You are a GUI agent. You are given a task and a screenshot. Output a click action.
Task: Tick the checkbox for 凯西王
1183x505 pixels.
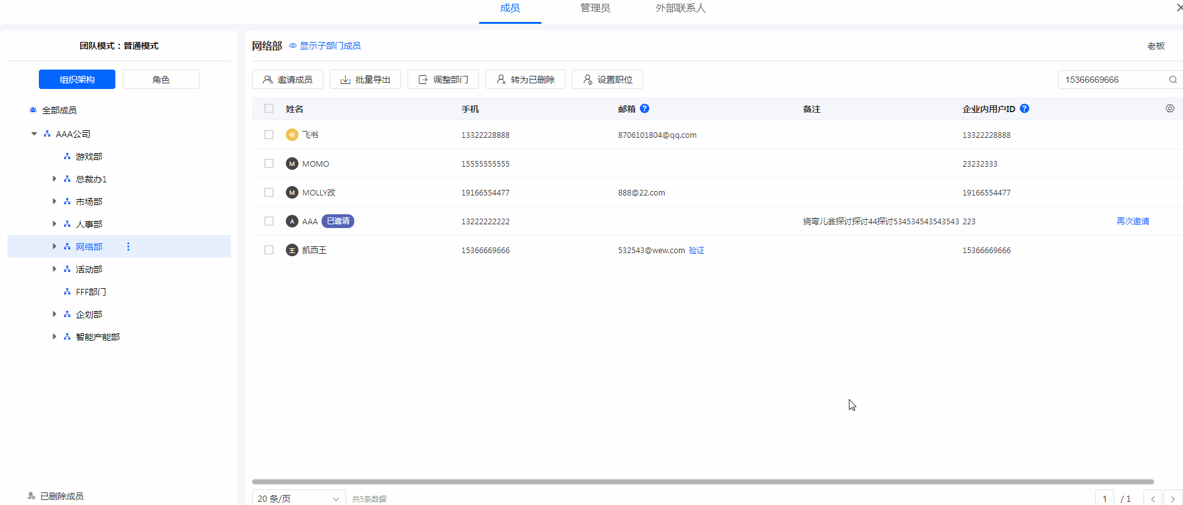pos(269,250)
